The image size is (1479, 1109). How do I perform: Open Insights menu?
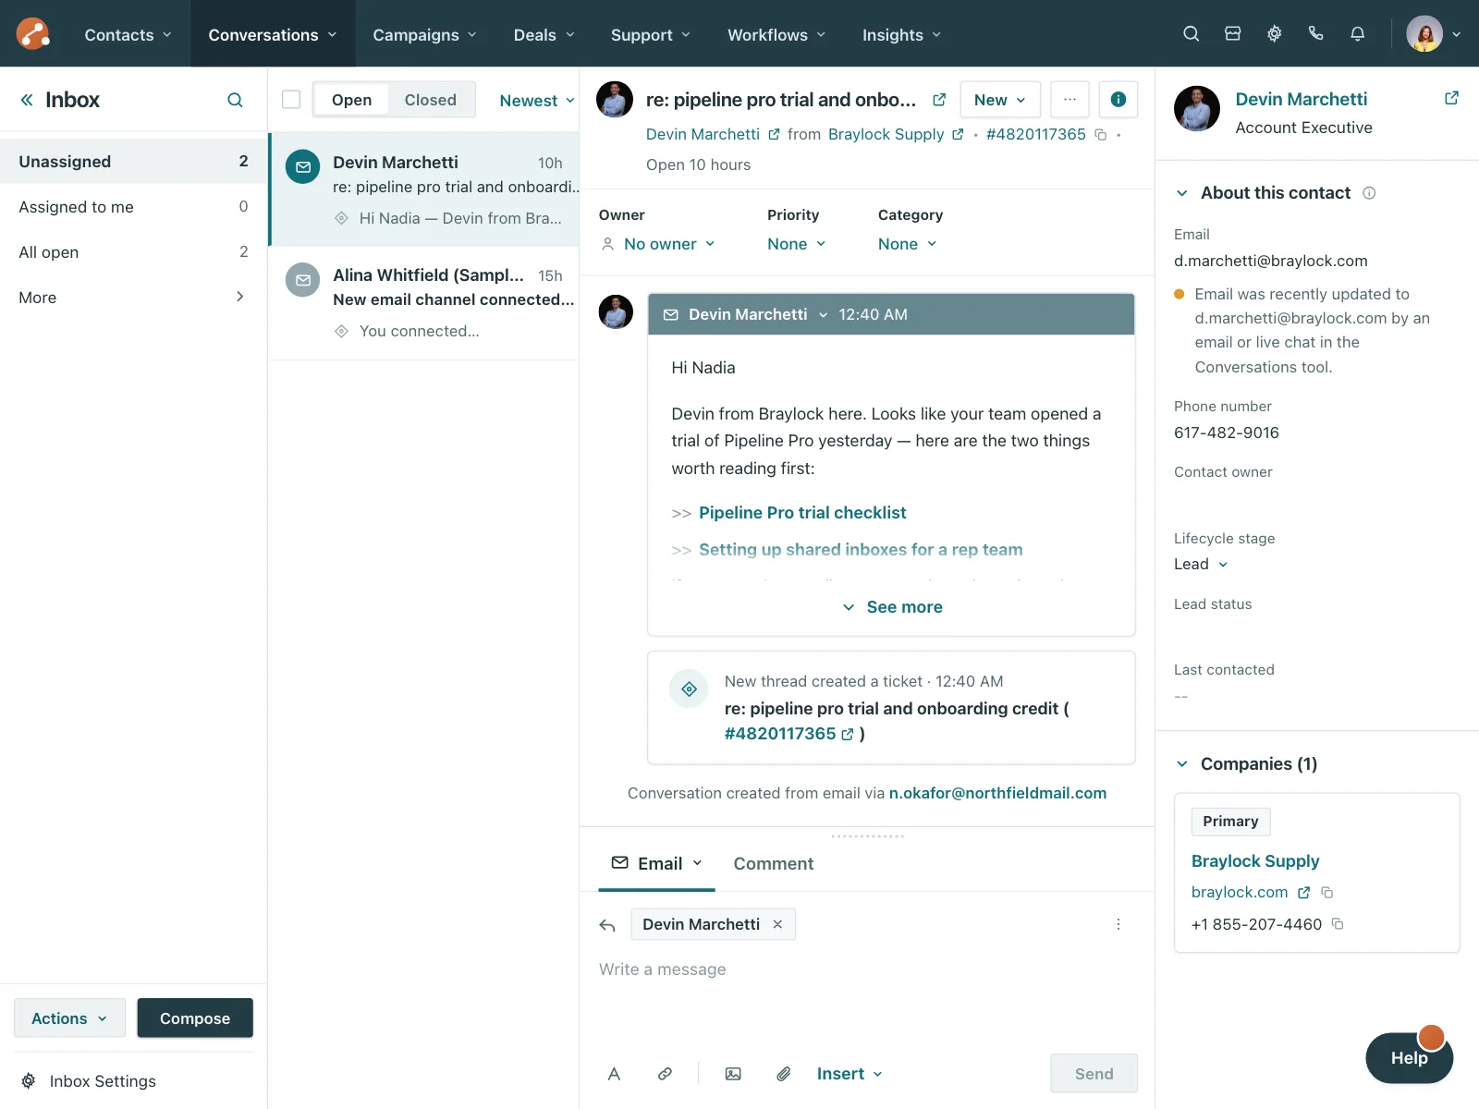click(x=902, y=35)
